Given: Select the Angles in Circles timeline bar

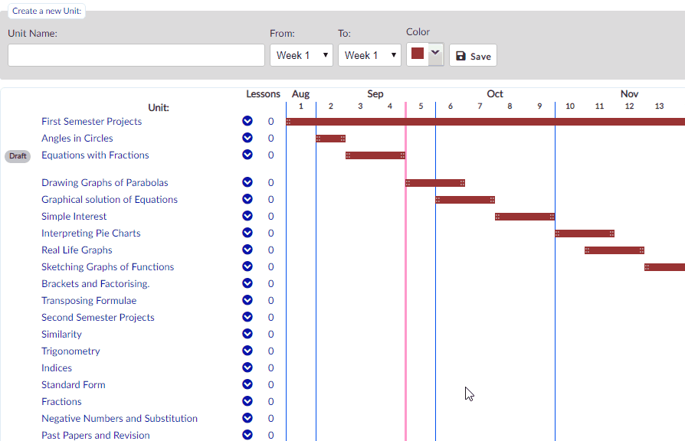Looking at the screenshot, I should coord(331,139).
